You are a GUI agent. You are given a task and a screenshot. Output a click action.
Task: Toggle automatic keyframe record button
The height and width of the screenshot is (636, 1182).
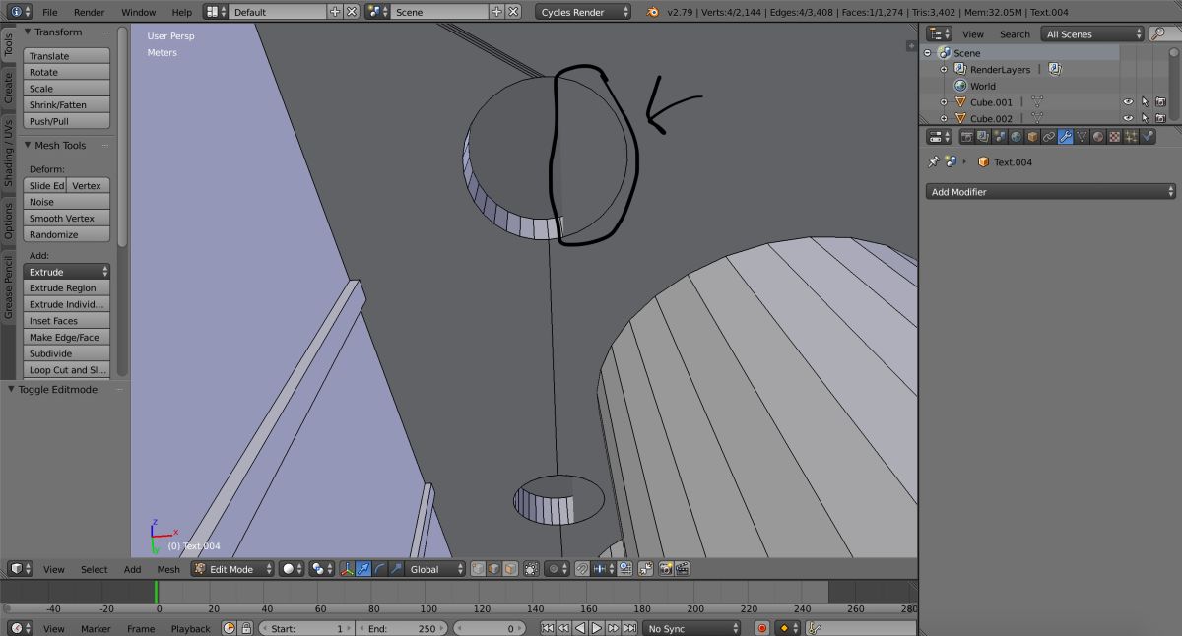(x=761, y=628)
